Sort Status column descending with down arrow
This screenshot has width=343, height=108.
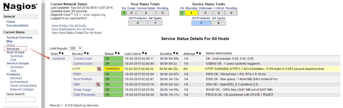pyautogui.click(x=119, y=54)
